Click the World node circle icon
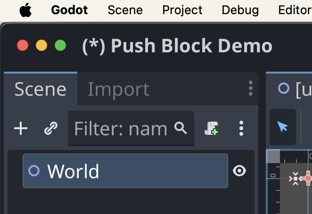 (x=34, y=171)
